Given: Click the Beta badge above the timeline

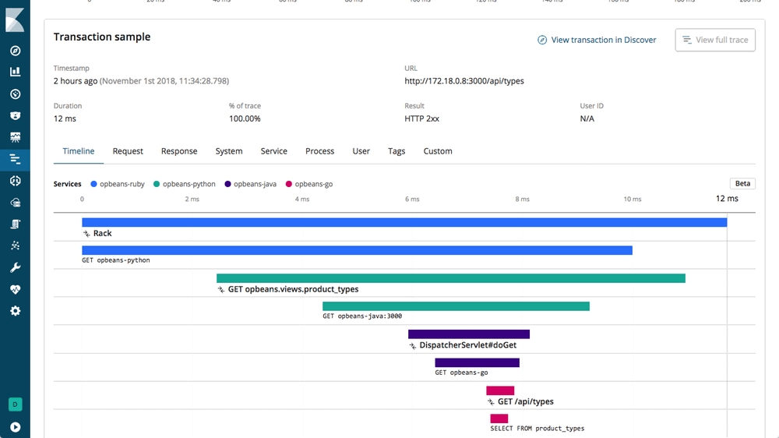Looking at the screenshot, I should tap(742, 184).
